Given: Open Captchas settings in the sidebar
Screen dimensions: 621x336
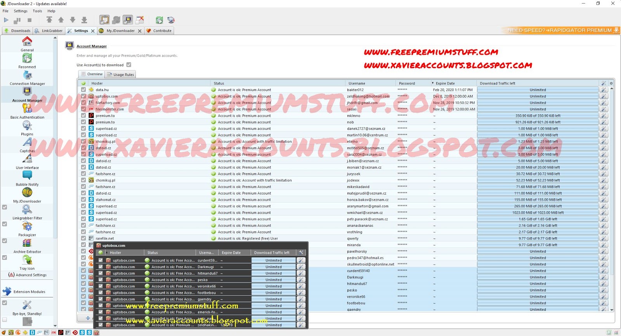Looking at the screenshot, I should (27, 145).
